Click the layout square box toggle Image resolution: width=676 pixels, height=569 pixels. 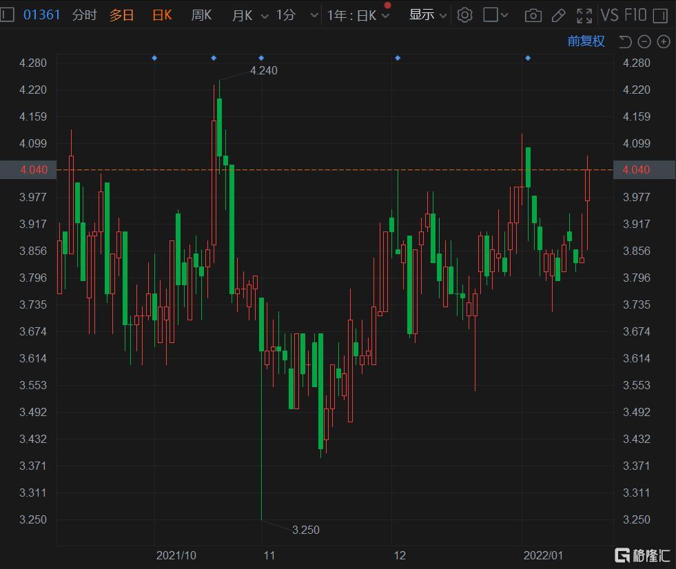tap(491, 15)
